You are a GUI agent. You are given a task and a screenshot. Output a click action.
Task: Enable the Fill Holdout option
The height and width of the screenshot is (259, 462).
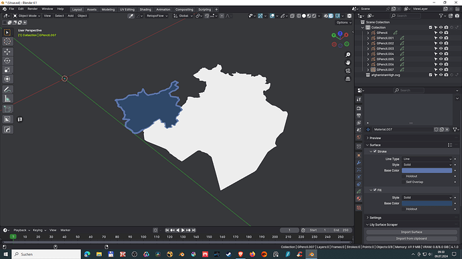click(404, 209)
